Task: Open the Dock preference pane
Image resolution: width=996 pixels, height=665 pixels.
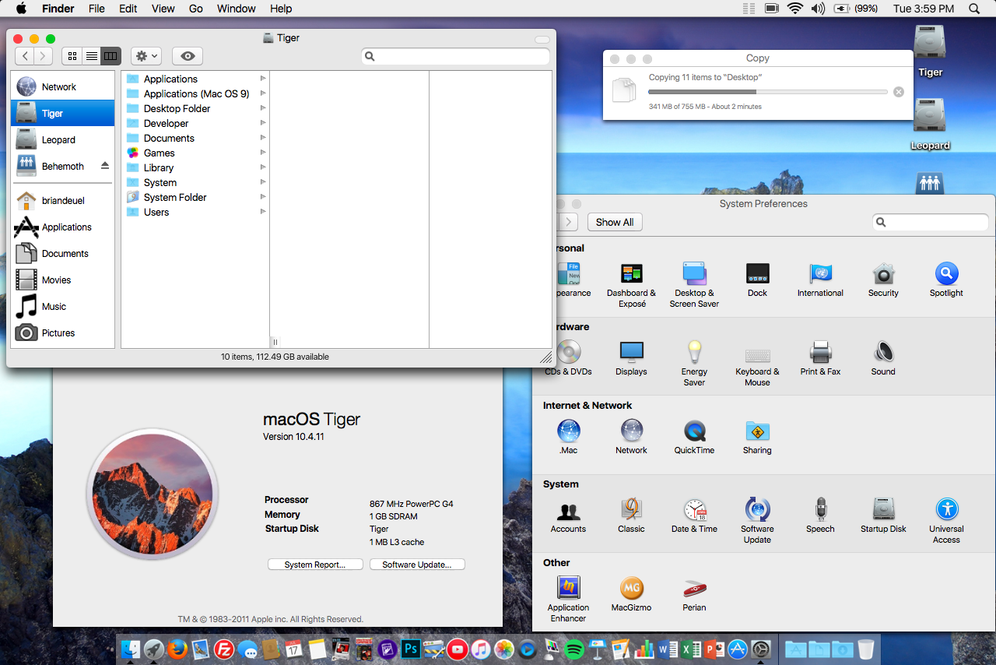Action: point(757,273)
